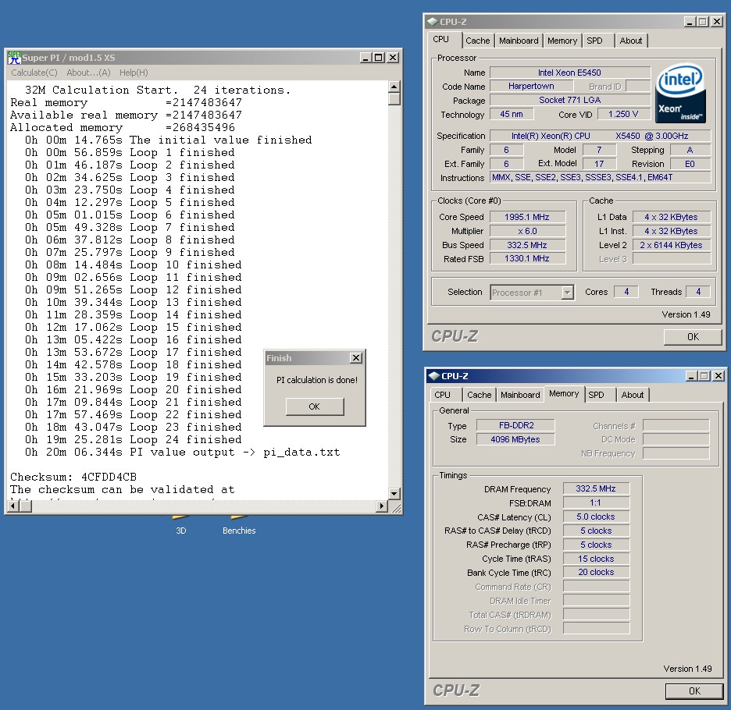Click the Cycle Time tRAS 15 clocks
731x710 pixels.
pos(596,559)
